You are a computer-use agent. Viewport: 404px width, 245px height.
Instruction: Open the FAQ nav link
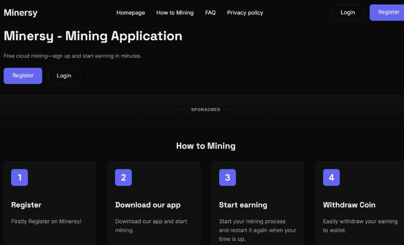(210, 13)
